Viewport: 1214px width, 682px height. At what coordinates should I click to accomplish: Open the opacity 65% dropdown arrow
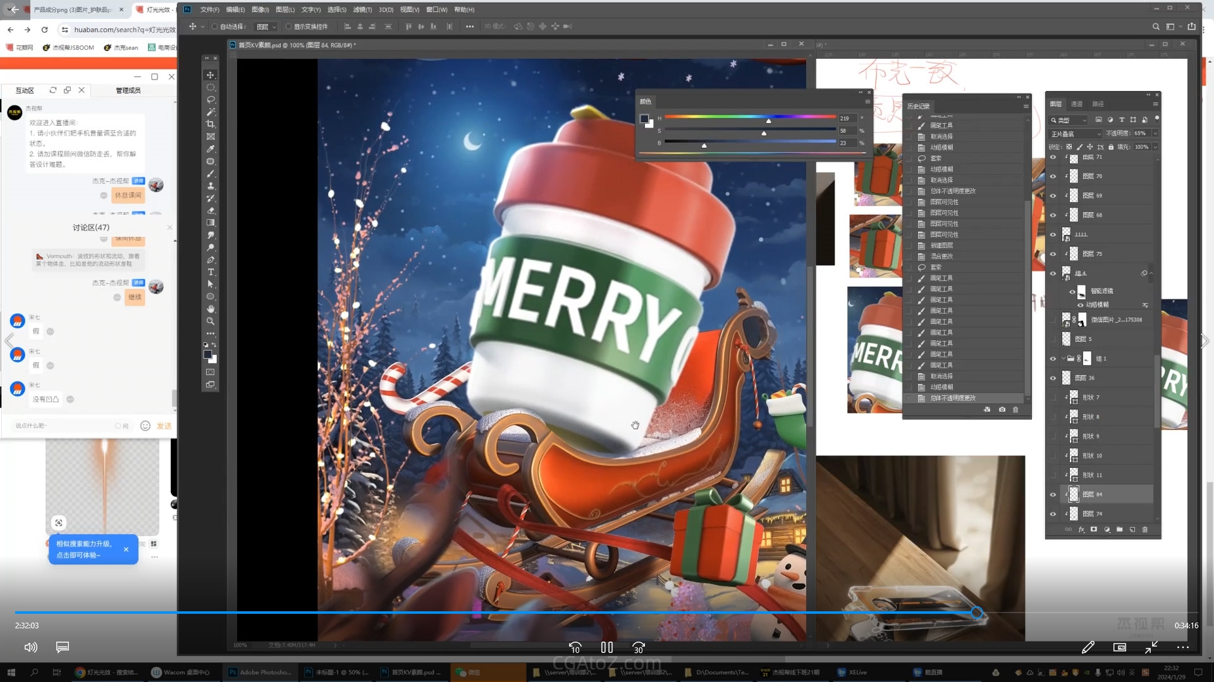(1155, 133)
